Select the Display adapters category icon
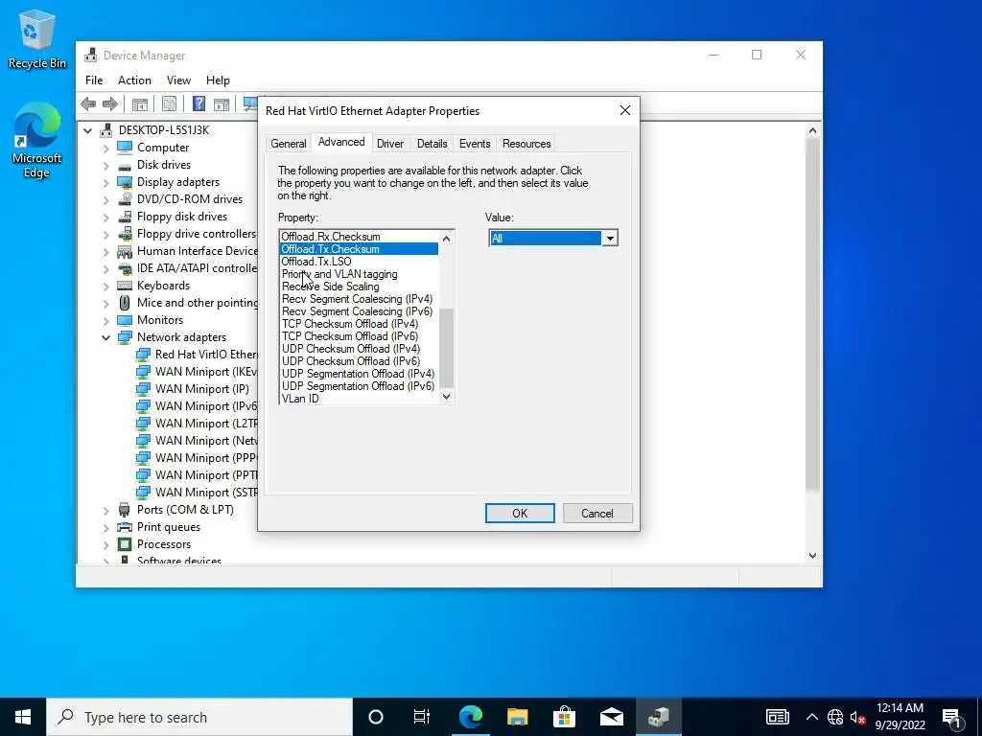The image size is (982, 736). coord(126,182)
